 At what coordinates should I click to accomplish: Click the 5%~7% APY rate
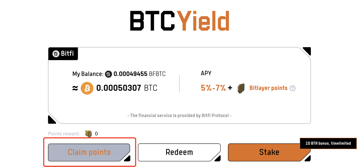click(213, 88)
